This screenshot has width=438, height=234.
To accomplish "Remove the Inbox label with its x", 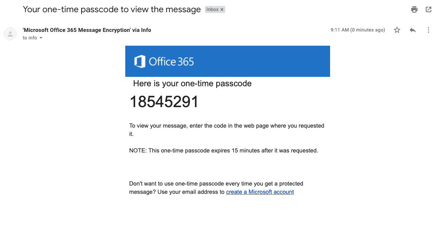I will (x=222, y=9).
